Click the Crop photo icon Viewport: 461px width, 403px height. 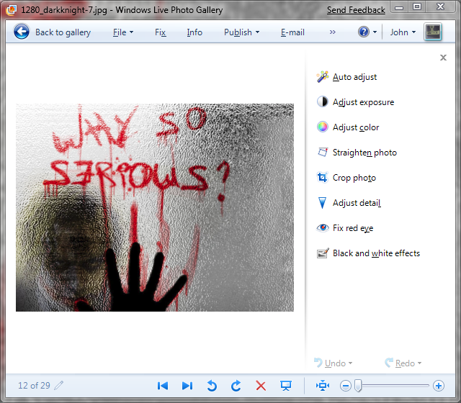(x=322, y=178)
